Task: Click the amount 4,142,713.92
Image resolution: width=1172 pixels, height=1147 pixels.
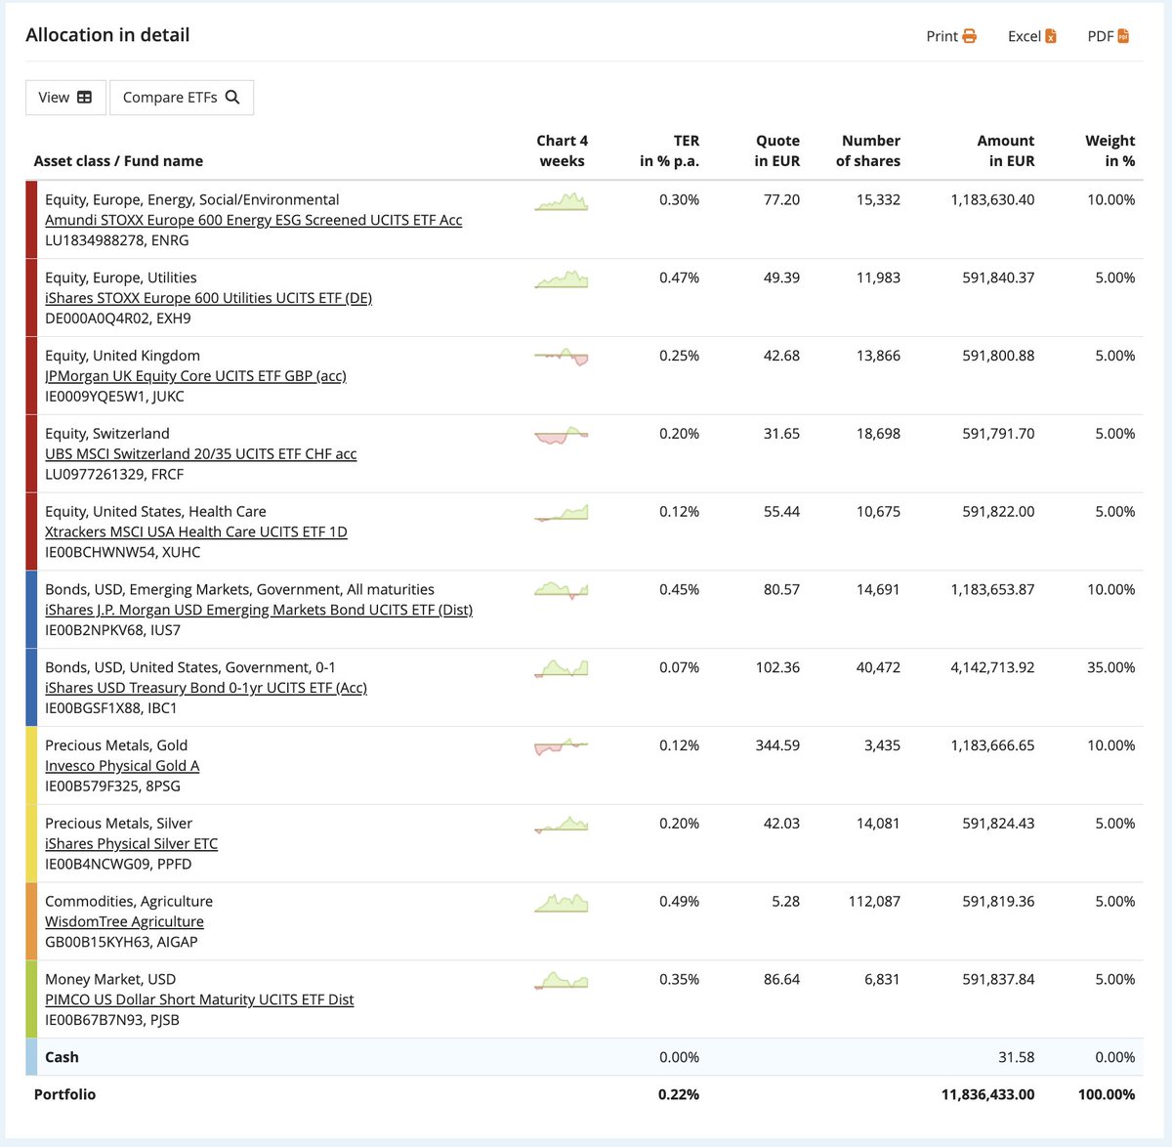Action: tap(992, 668)
